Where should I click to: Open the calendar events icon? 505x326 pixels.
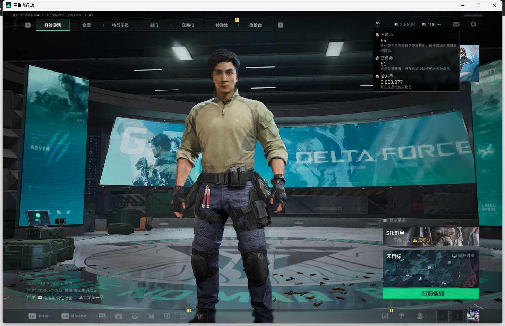click(183, 316)
